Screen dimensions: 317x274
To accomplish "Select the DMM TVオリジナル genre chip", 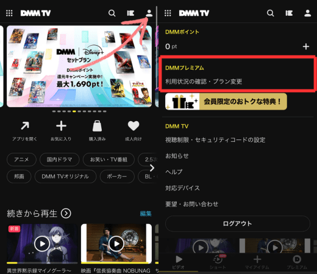I will tap(65, 177).
